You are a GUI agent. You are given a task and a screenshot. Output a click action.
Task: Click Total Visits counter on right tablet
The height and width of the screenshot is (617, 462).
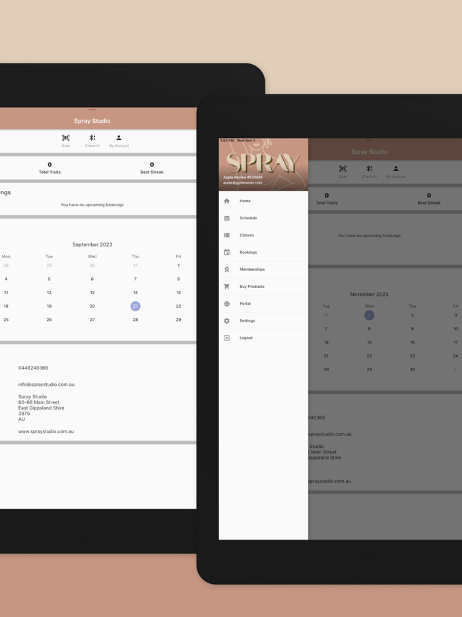pos(327,199)
